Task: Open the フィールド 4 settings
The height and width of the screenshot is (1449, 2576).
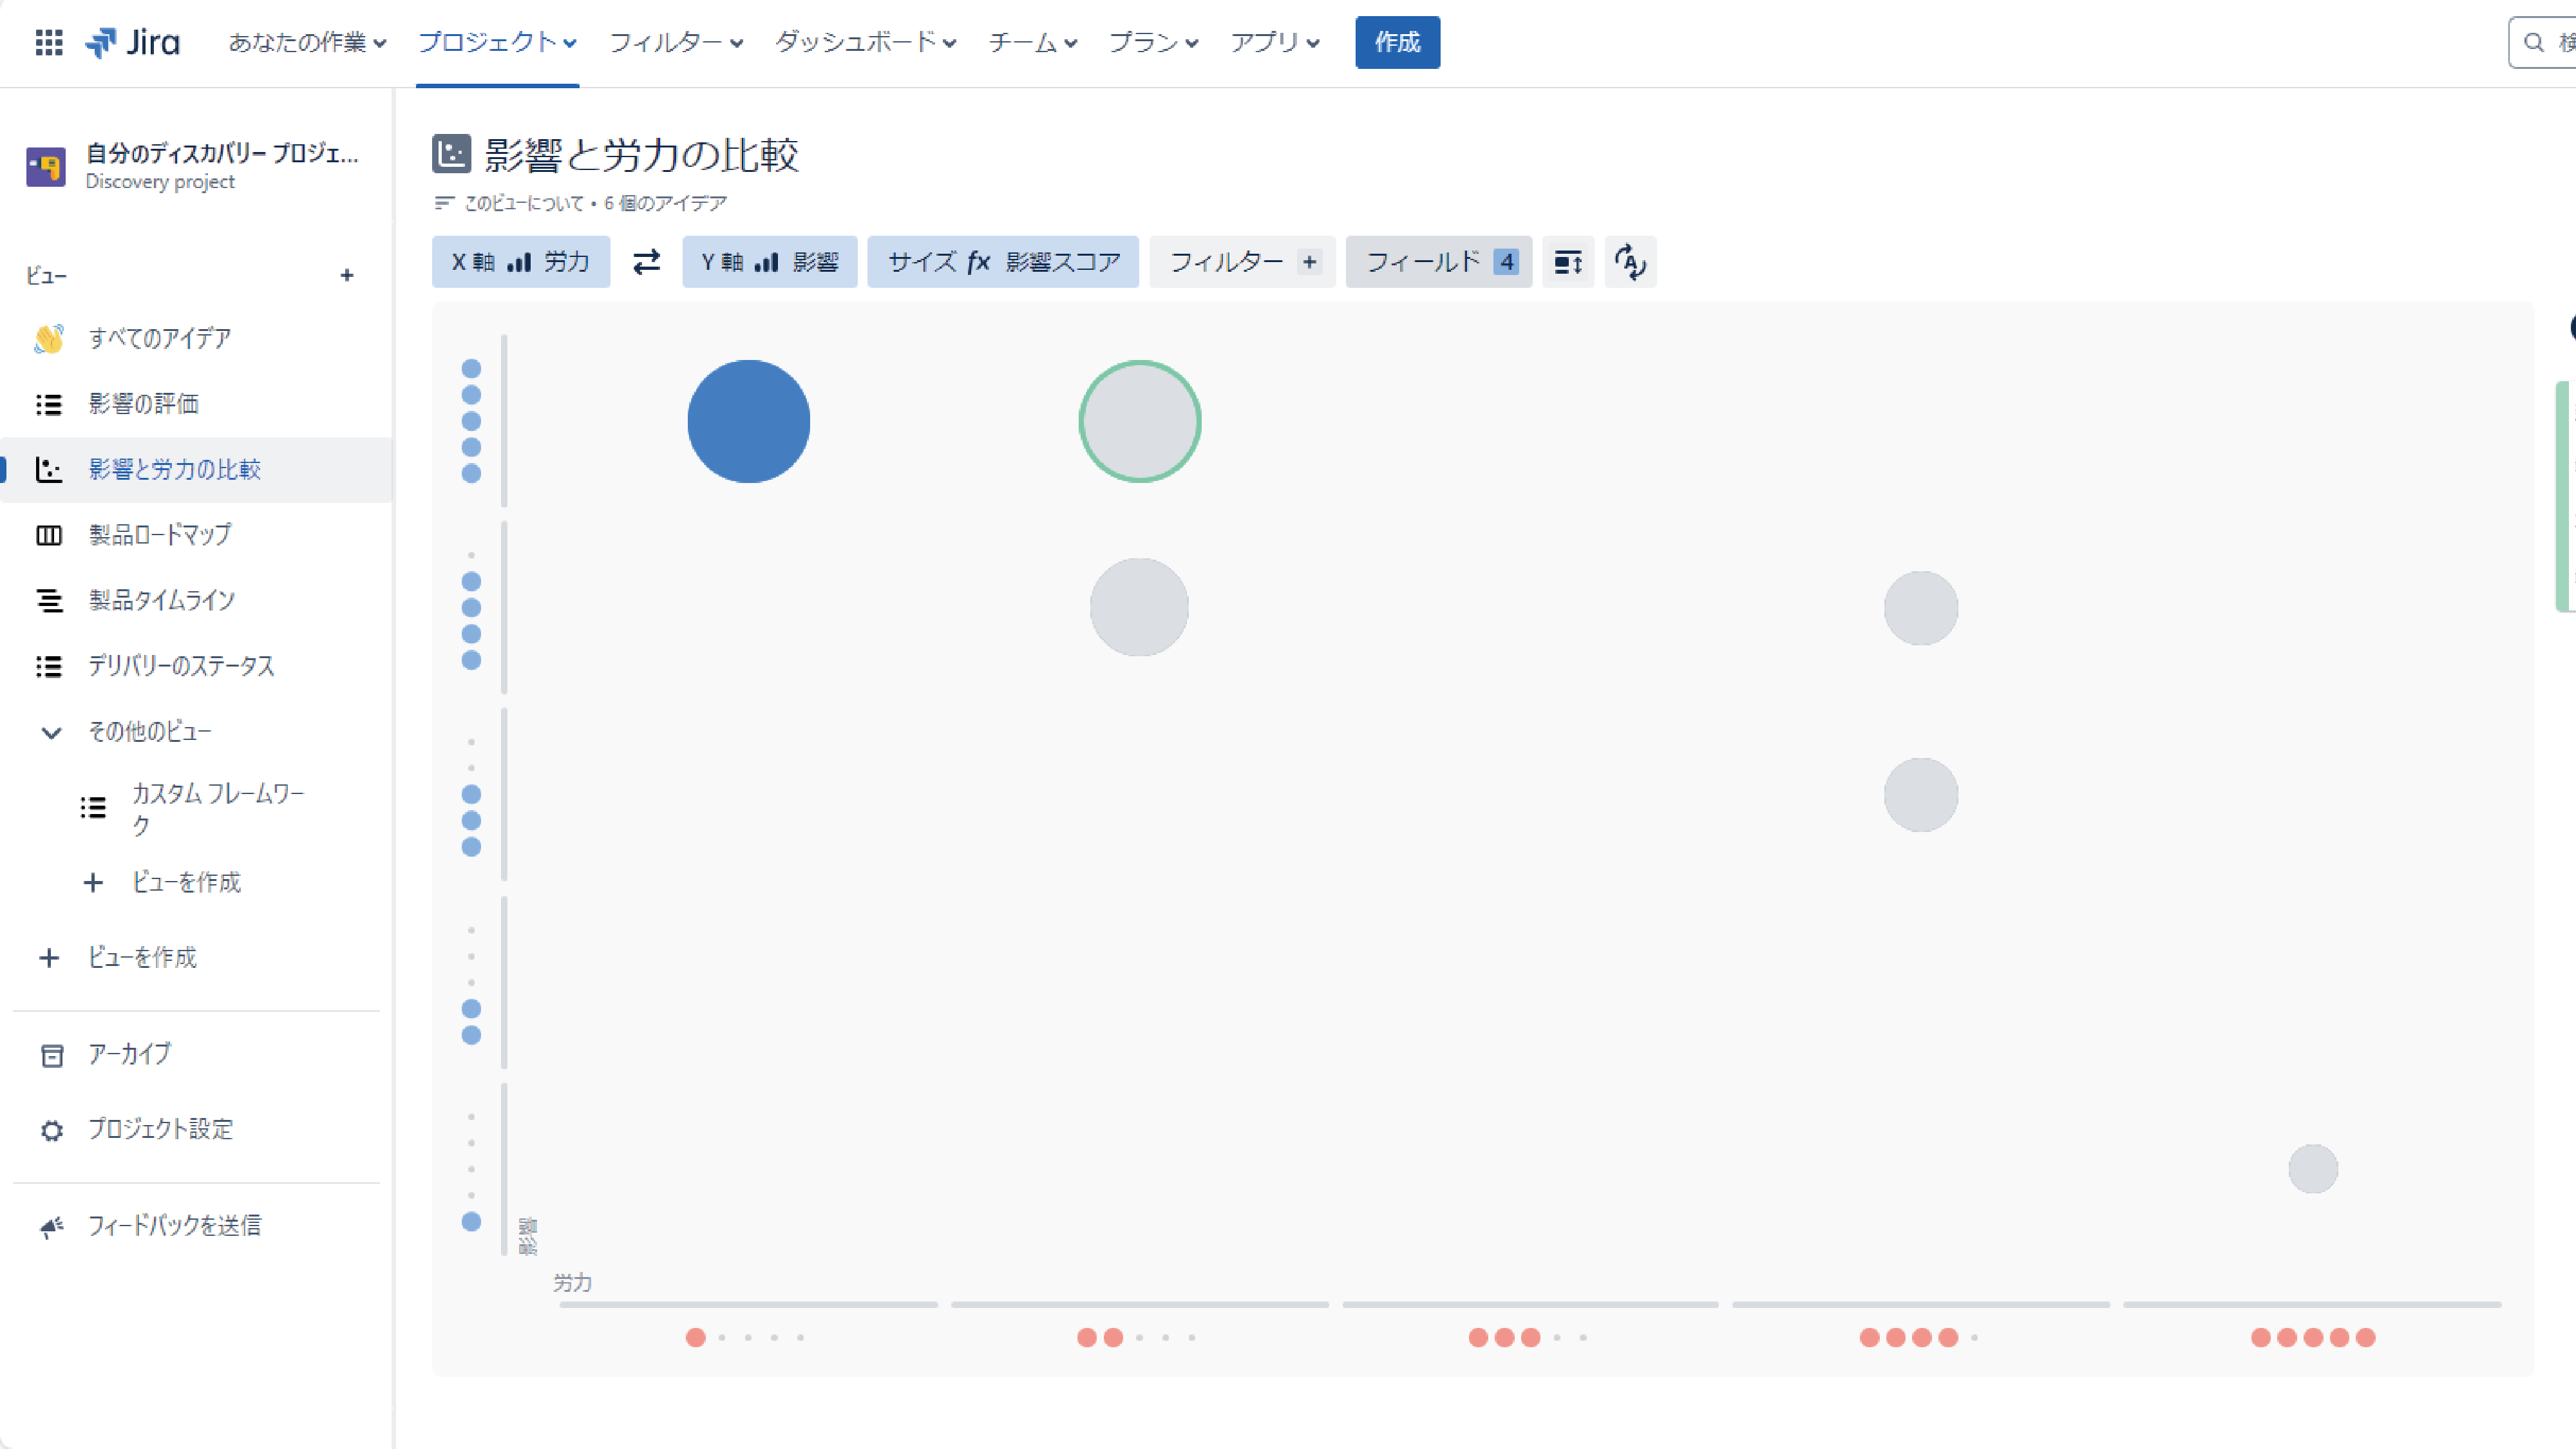Action: [x=1438, y=262]
